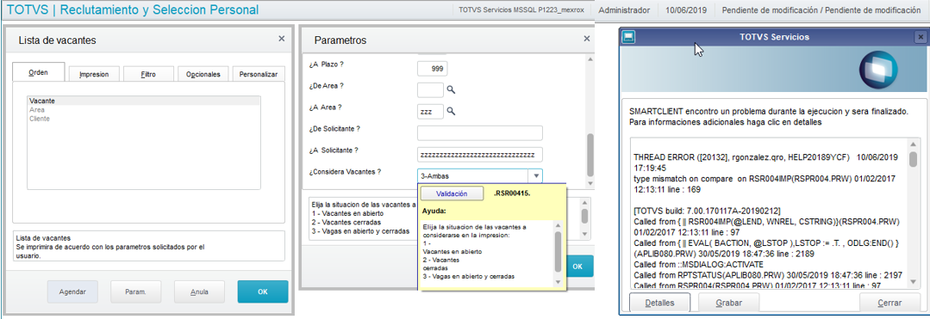Viewport: 930px width, 319px height.
Task: Click the Parametros list vertical scrollbar
Action: (590, 121)
